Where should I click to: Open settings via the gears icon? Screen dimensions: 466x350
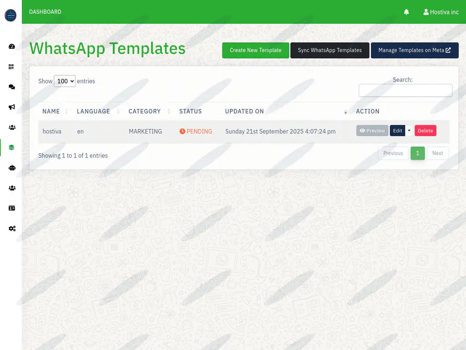click(12, 228)
